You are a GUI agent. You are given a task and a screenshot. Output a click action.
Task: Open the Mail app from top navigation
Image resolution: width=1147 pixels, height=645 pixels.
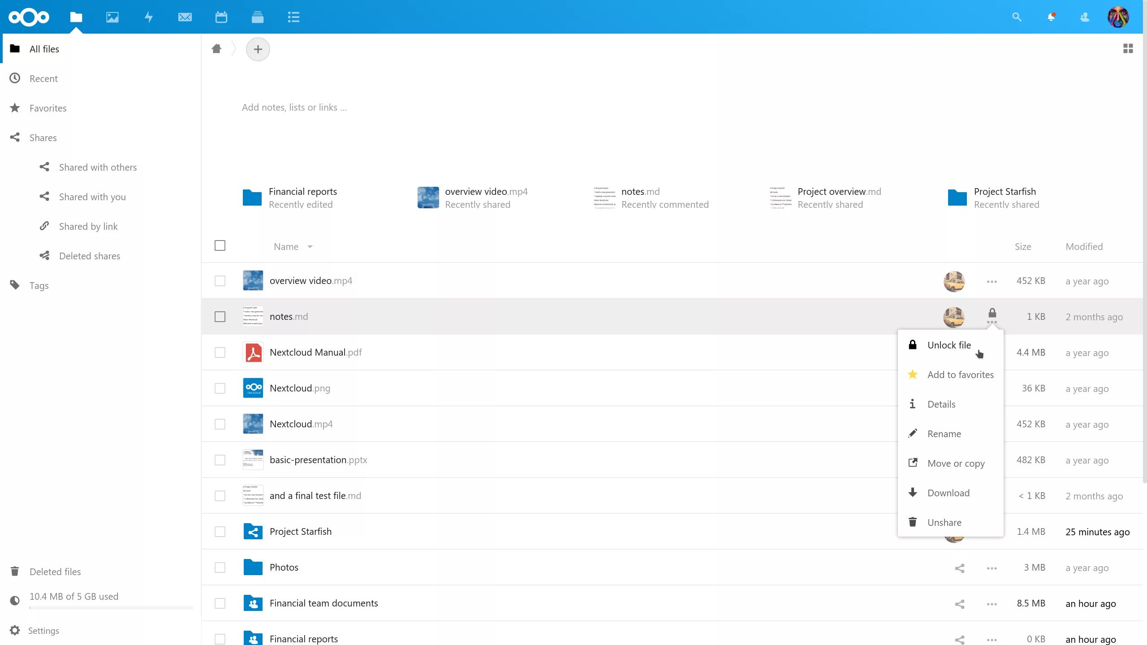[x=184, y=17]
